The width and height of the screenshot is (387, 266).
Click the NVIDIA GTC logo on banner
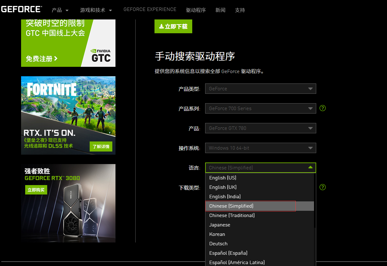(x=101, y=55)
